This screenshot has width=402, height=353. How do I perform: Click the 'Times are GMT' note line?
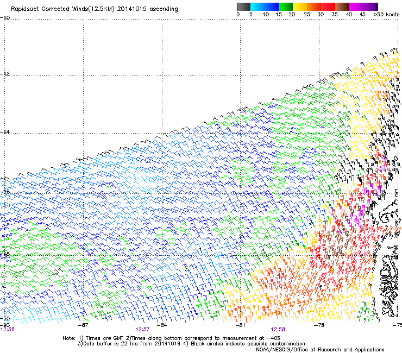(172, 338)
